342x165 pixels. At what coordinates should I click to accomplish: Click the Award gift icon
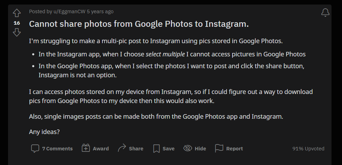(86, 148)
